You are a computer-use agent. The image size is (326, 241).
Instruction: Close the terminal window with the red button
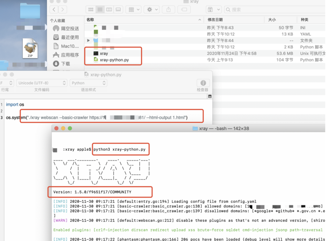click(56, 128)
